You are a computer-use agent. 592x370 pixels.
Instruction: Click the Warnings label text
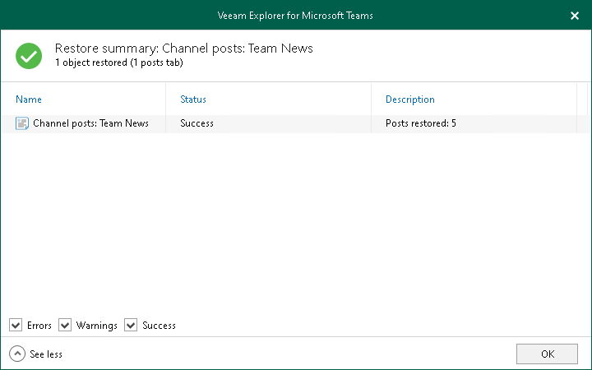(97, 326)
